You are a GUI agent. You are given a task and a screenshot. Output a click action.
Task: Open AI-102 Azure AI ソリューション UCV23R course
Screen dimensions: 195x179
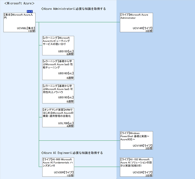click(136, 167)
